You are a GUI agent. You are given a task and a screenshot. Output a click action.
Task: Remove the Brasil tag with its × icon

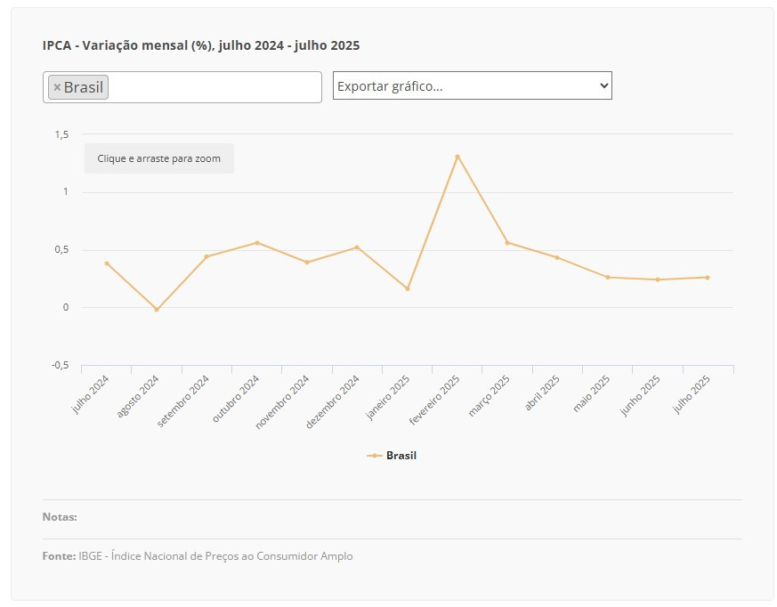pos(57,87)
